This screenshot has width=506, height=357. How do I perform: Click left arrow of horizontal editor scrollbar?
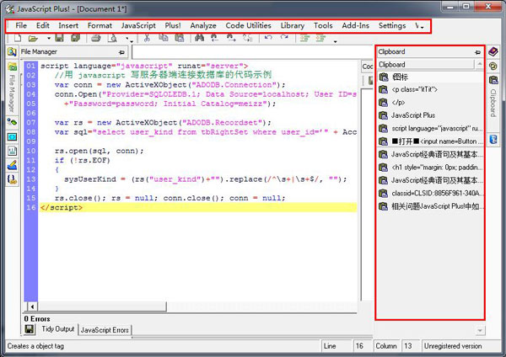coord(32,306)
